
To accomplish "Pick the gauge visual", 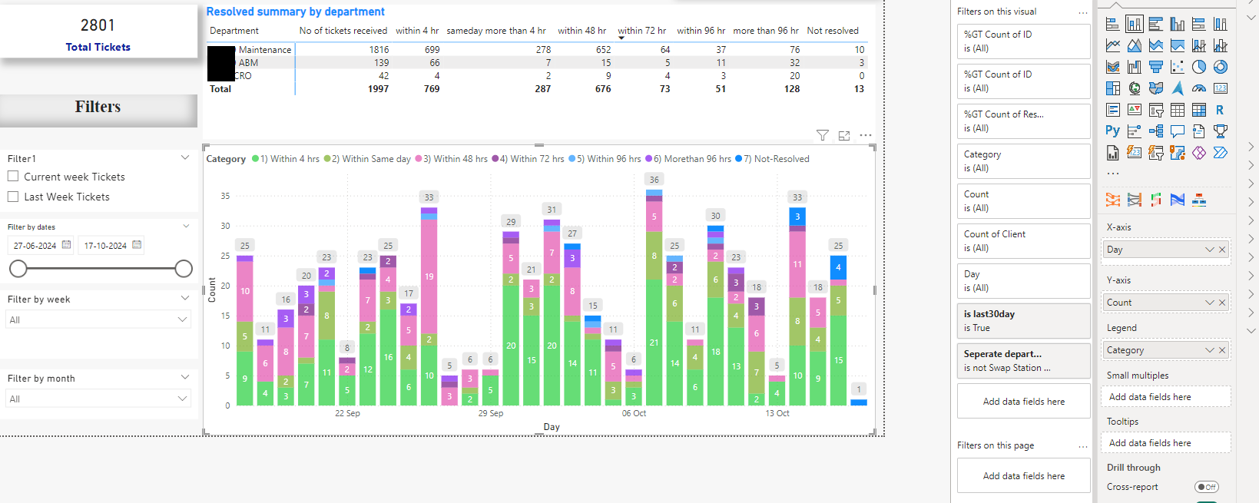I will click(1199, 88).
